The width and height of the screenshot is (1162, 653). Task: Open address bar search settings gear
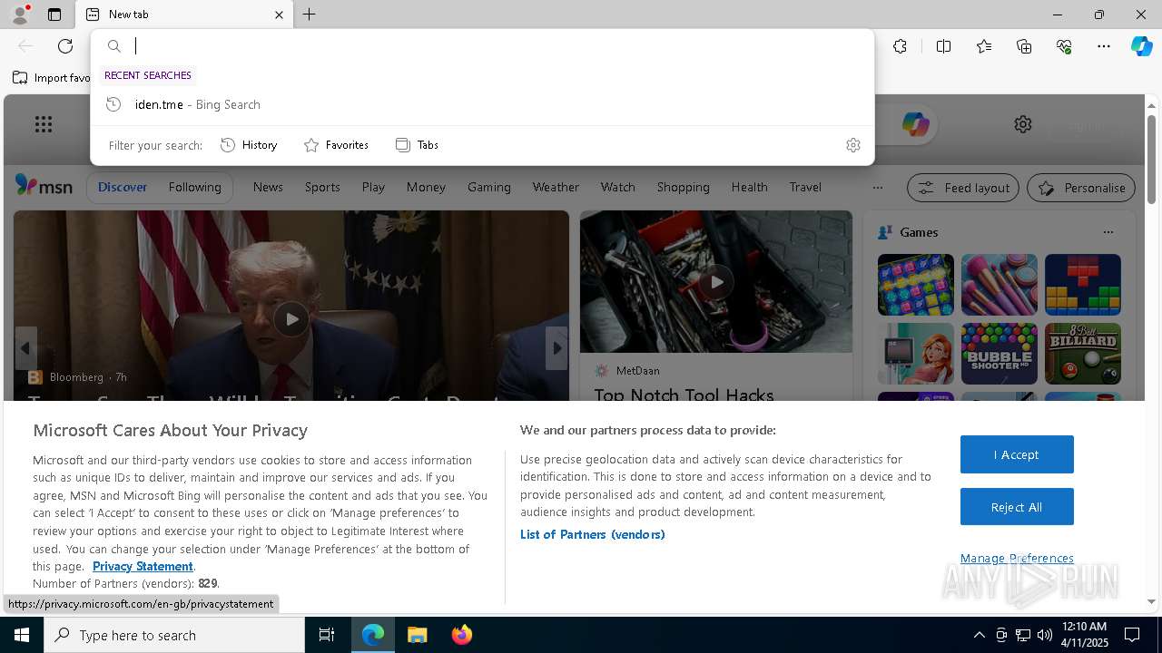pyautogui.click(x=852, y=145)
